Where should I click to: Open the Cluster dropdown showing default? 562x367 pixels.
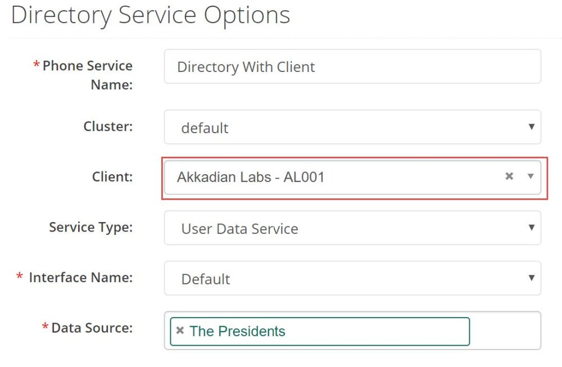(352, 128)
